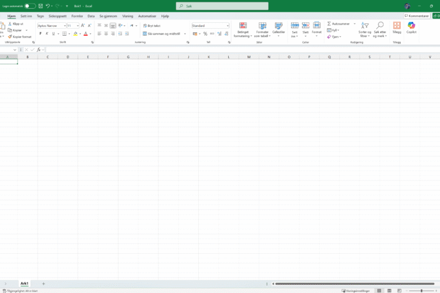Image resolution: width=440 pixels, height=293 pixels.
Task: Open Betinget formatering menu
Action: point(243,30)
